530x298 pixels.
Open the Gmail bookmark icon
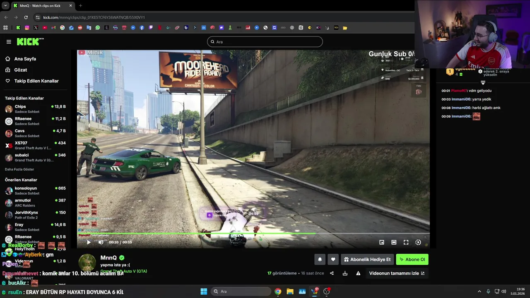point(53,28)
